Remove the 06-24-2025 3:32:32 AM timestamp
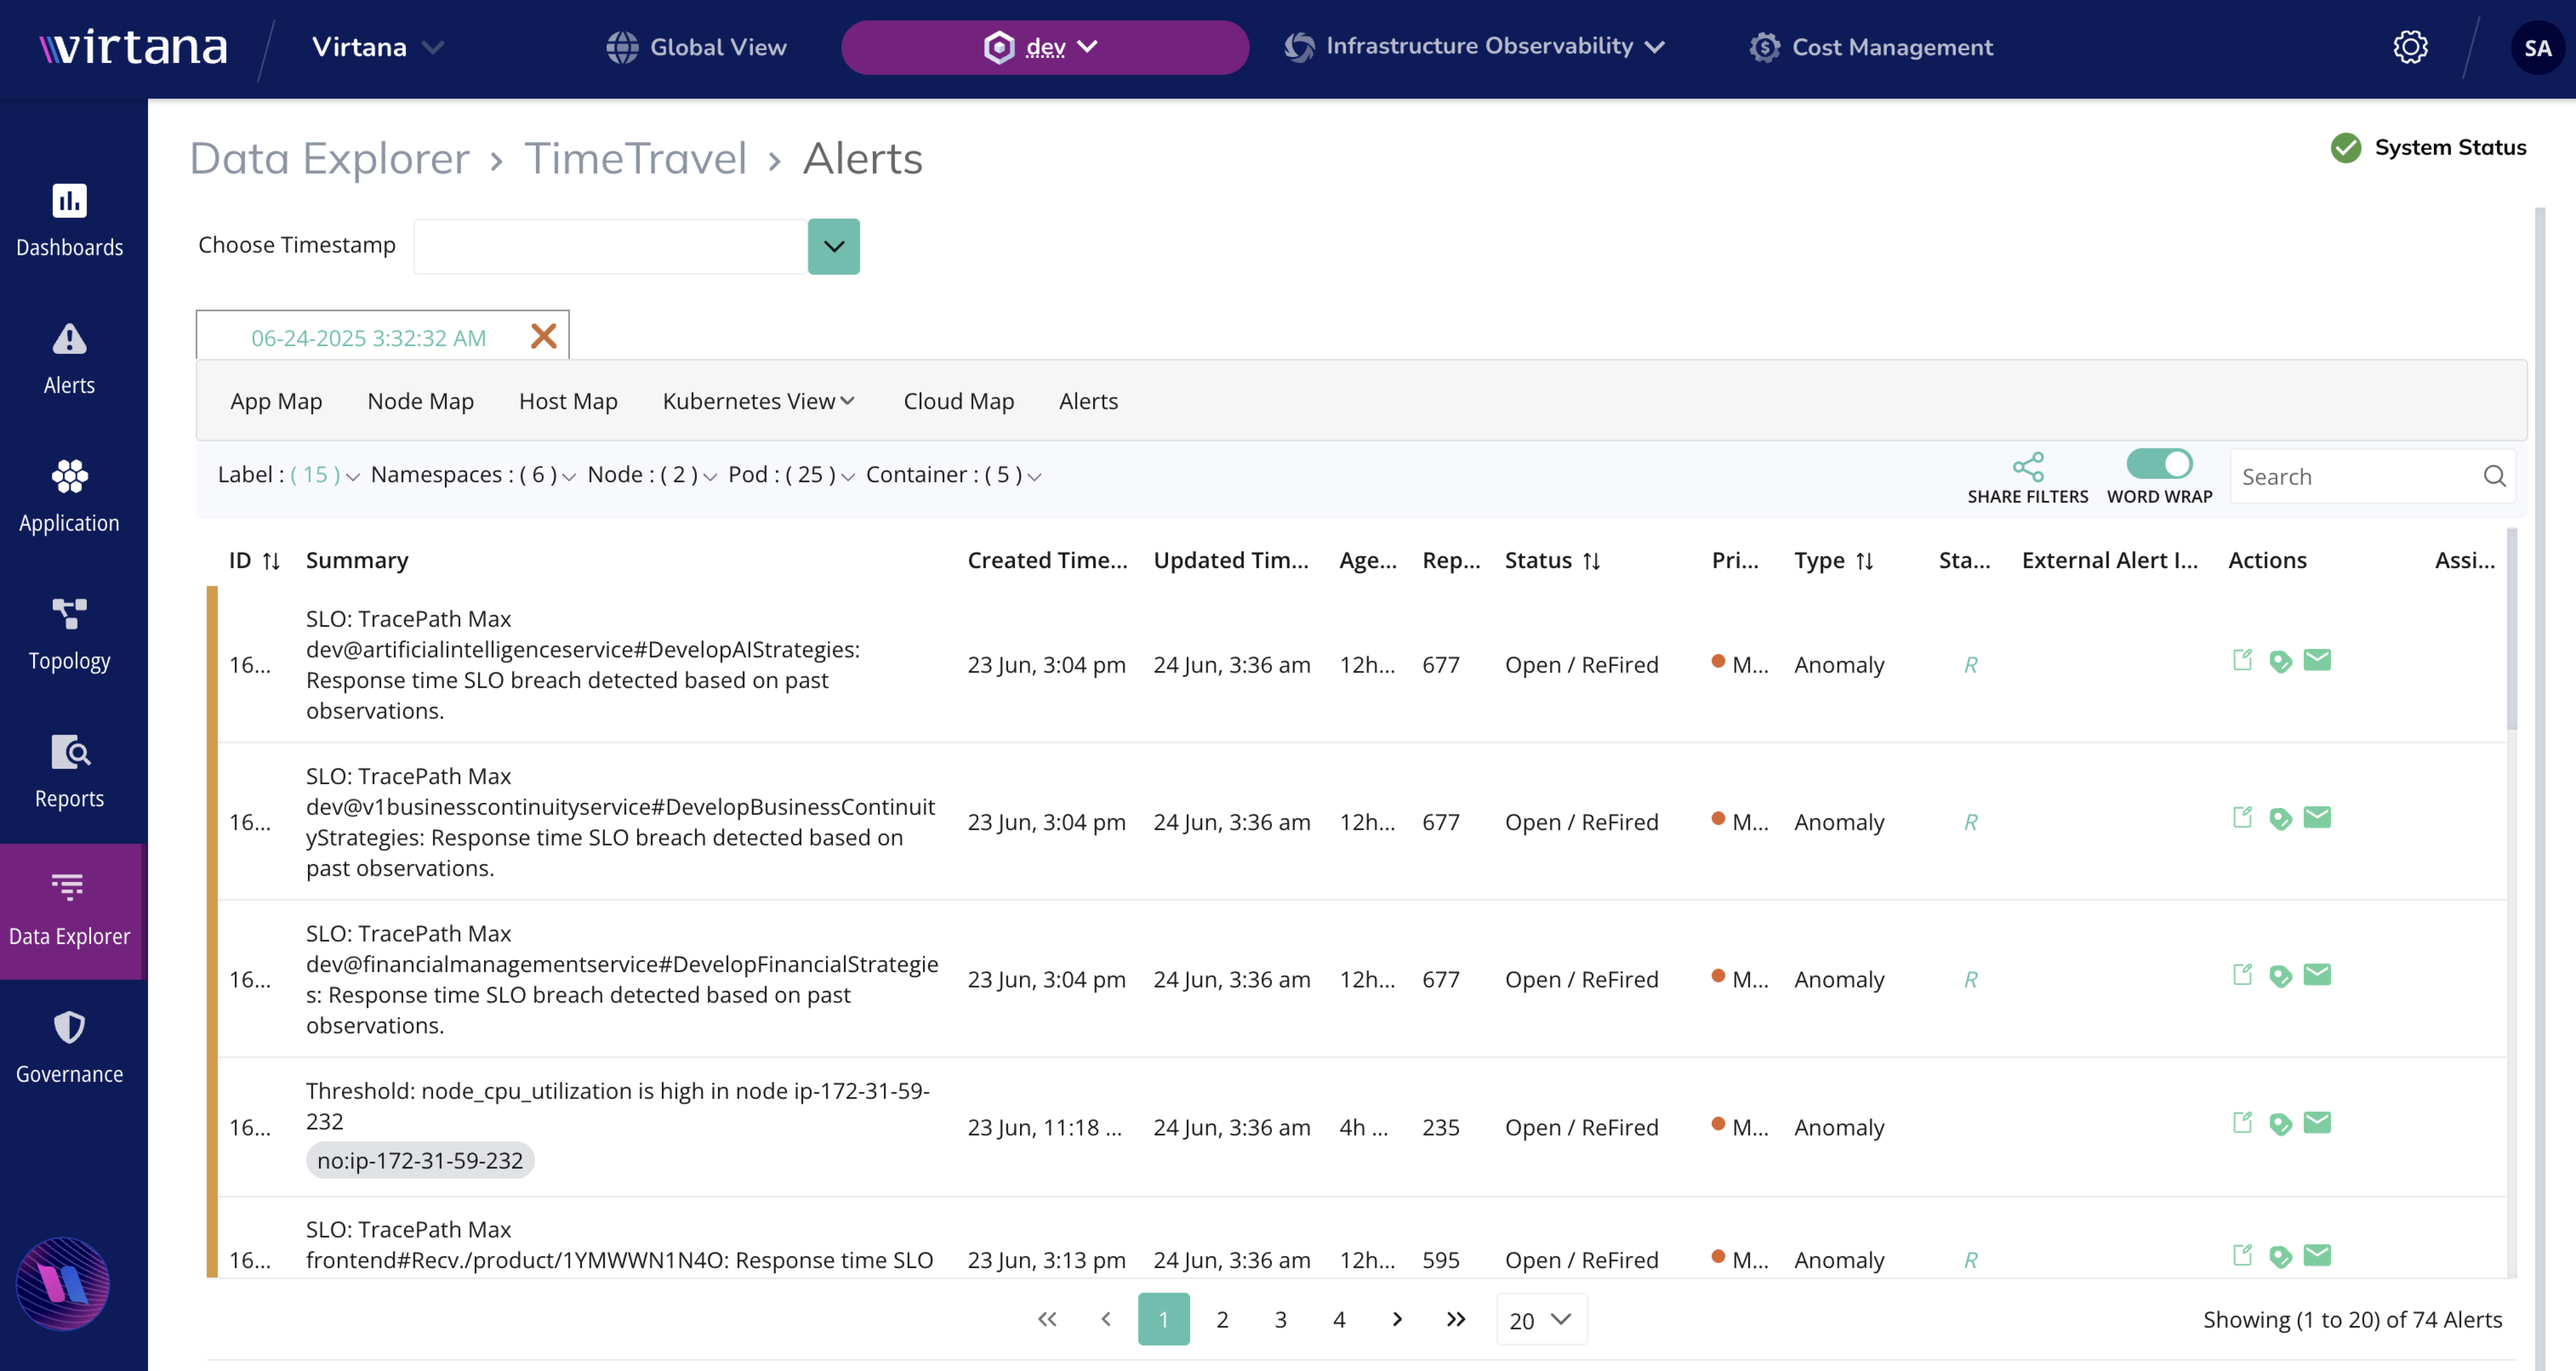Screen dimensions: 2576x1371 click(543, 336)
